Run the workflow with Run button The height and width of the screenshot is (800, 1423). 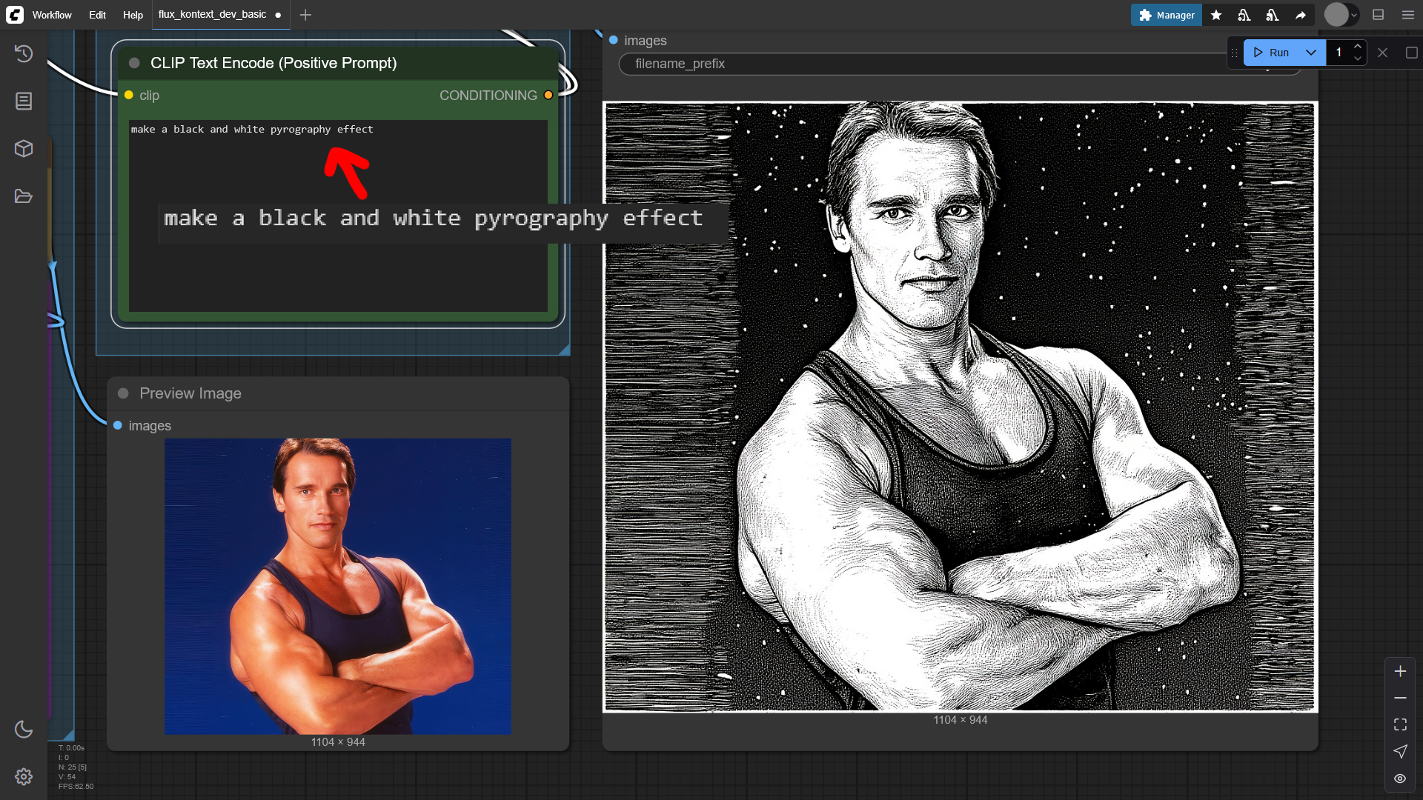pos(1271,53)
